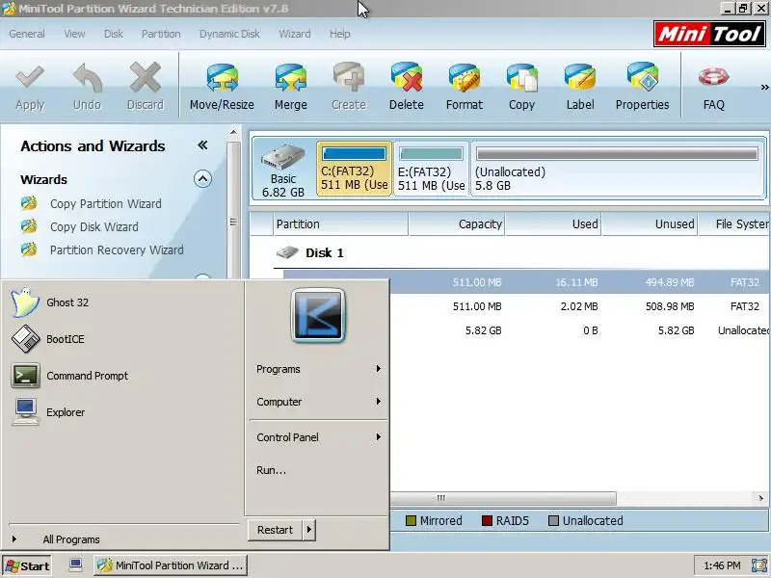This screenshot has height=578, width=771.
Task: Click the horizontal scrollbar thumb in partition list
Action: pos(503,498)
